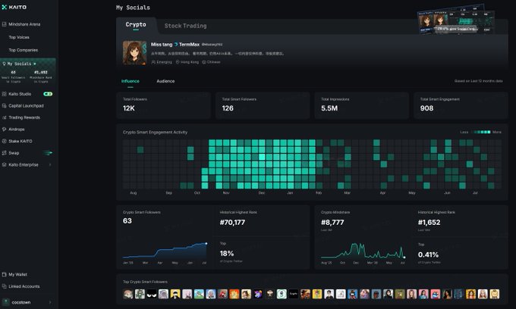Viewport: 516px width, 309px height.
Task: Click the 18% top percentile value
Action: (x=227, y=254)
